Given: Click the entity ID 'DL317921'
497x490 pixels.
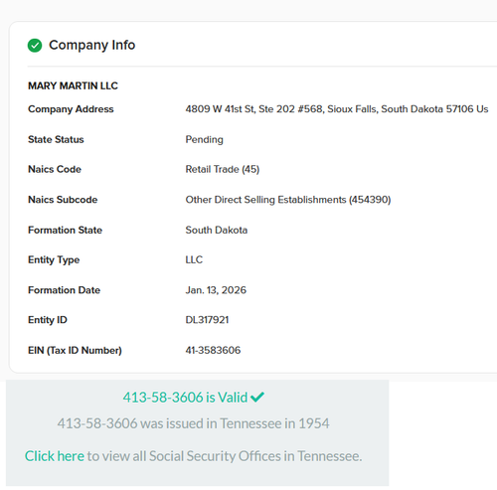Looking at the screenshot, I should click(207, 320).
